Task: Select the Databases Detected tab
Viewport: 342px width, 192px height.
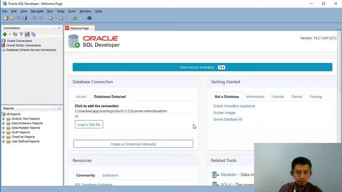Action: 110,97
